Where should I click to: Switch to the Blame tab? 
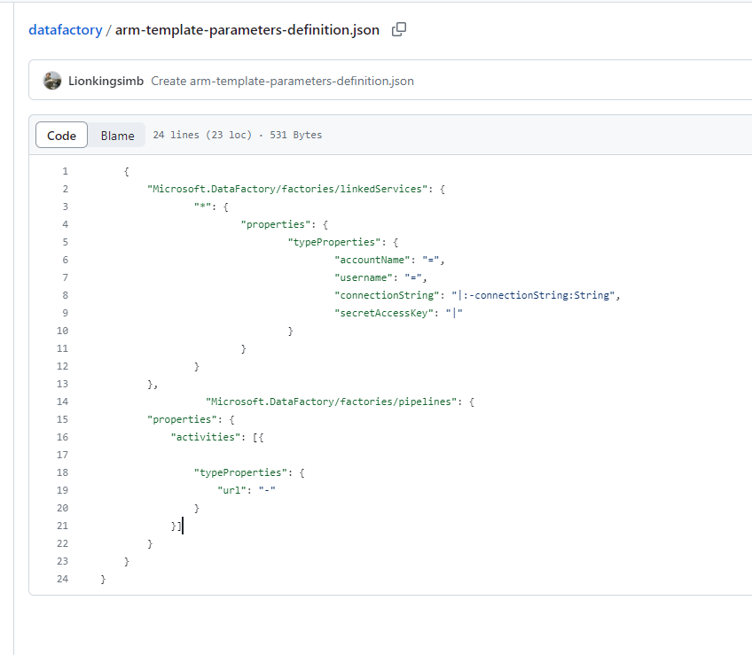(x=117, y=136)
